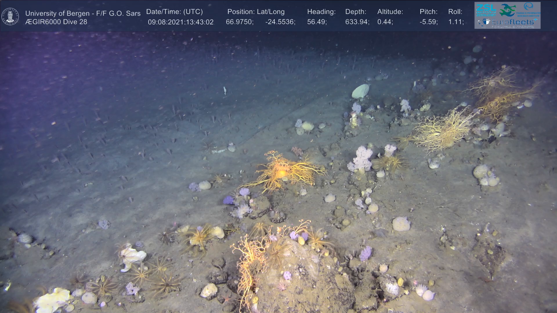The image size is (557, 313).
Task: Click the green and blue fish logo
Action: point(507,10)
